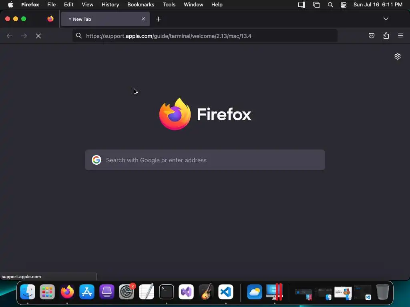Open TextEdit from the Dock
410x307 pixels.
147,292
